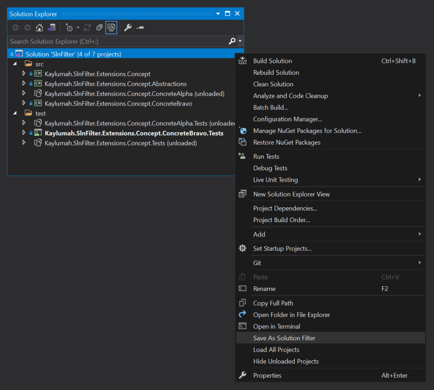Switch views using the Visual Studio views icon
Screen dimensions: 434x390
(x=51, y=28)
